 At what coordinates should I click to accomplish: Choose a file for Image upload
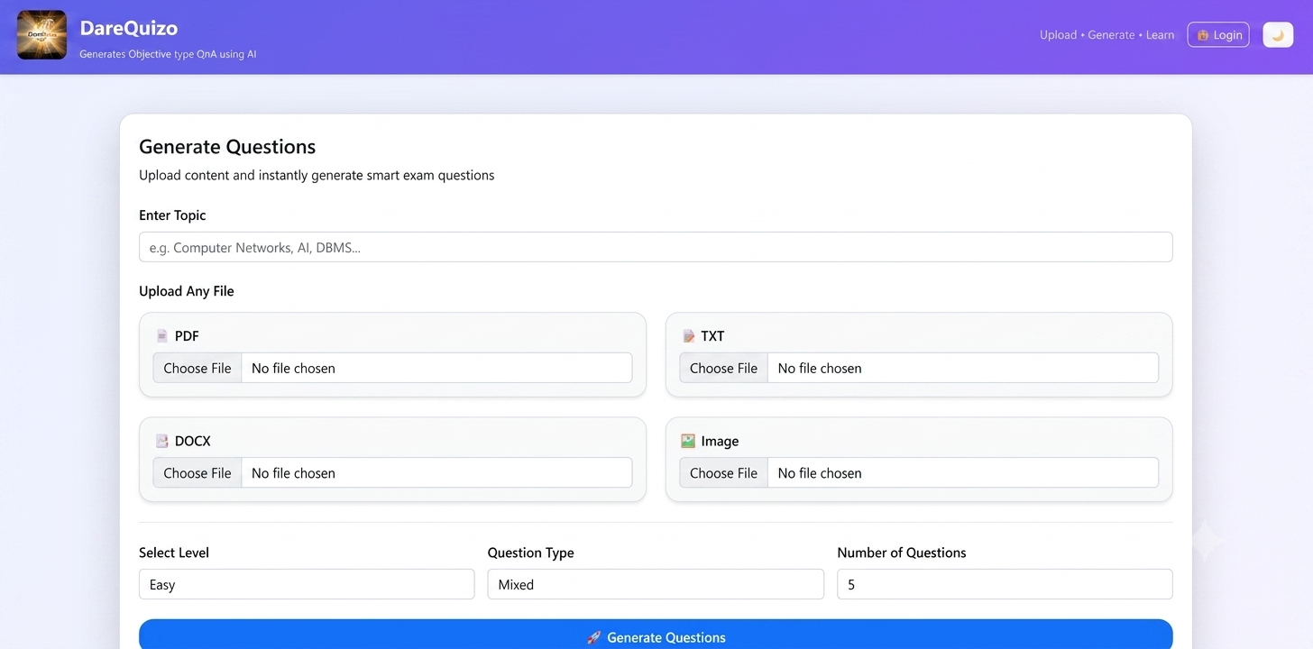pos(723,472)
